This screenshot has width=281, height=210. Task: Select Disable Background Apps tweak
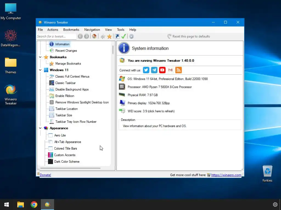69,89
